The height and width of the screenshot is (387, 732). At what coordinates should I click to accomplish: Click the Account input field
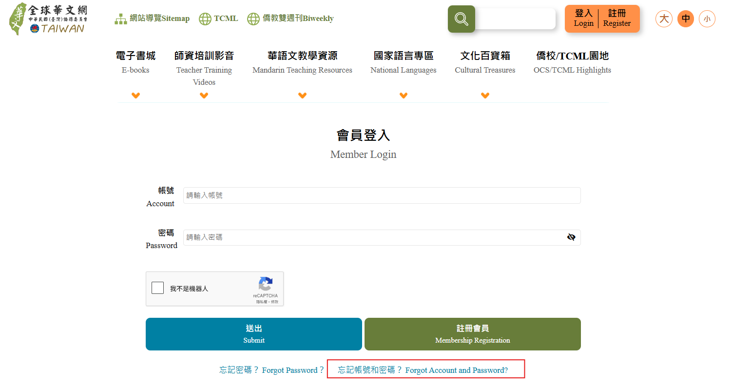point(382,195)
